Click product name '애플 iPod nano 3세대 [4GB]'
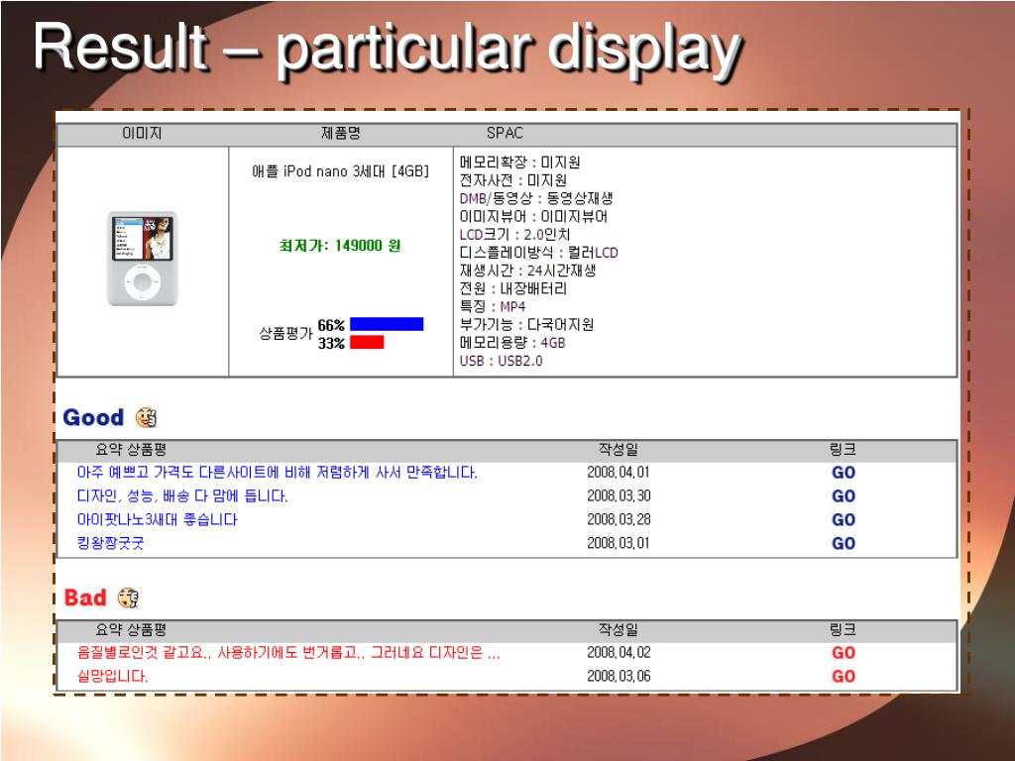This screenshot has height=761, width=1015. [341, 171]
